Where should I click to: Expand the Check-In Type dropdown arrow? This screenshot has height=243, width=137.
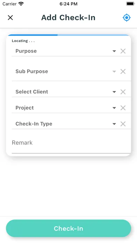coord(114,124)
